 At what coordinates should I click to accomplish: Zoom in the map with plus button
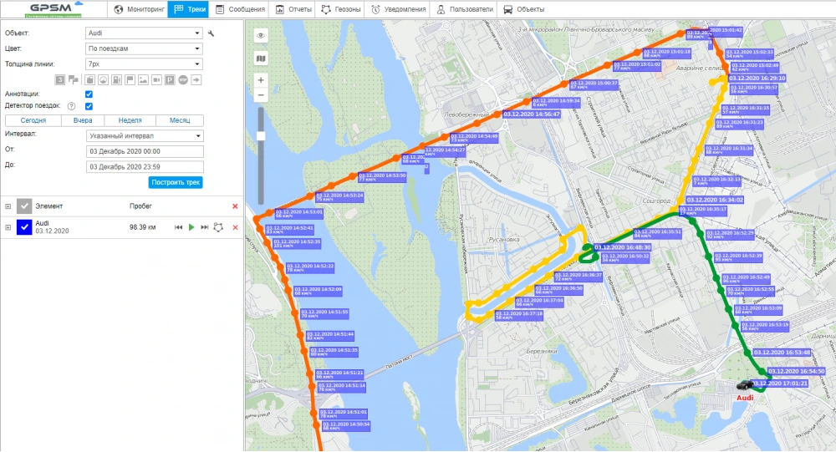tap(261, 80)
